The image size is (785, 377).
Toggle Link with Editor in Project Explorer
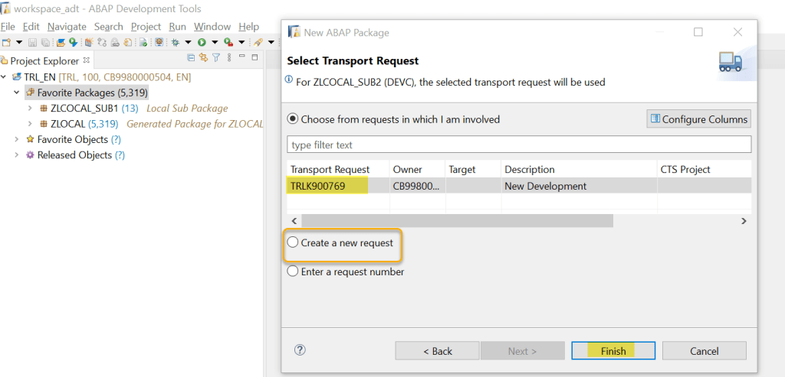point(204,57)
